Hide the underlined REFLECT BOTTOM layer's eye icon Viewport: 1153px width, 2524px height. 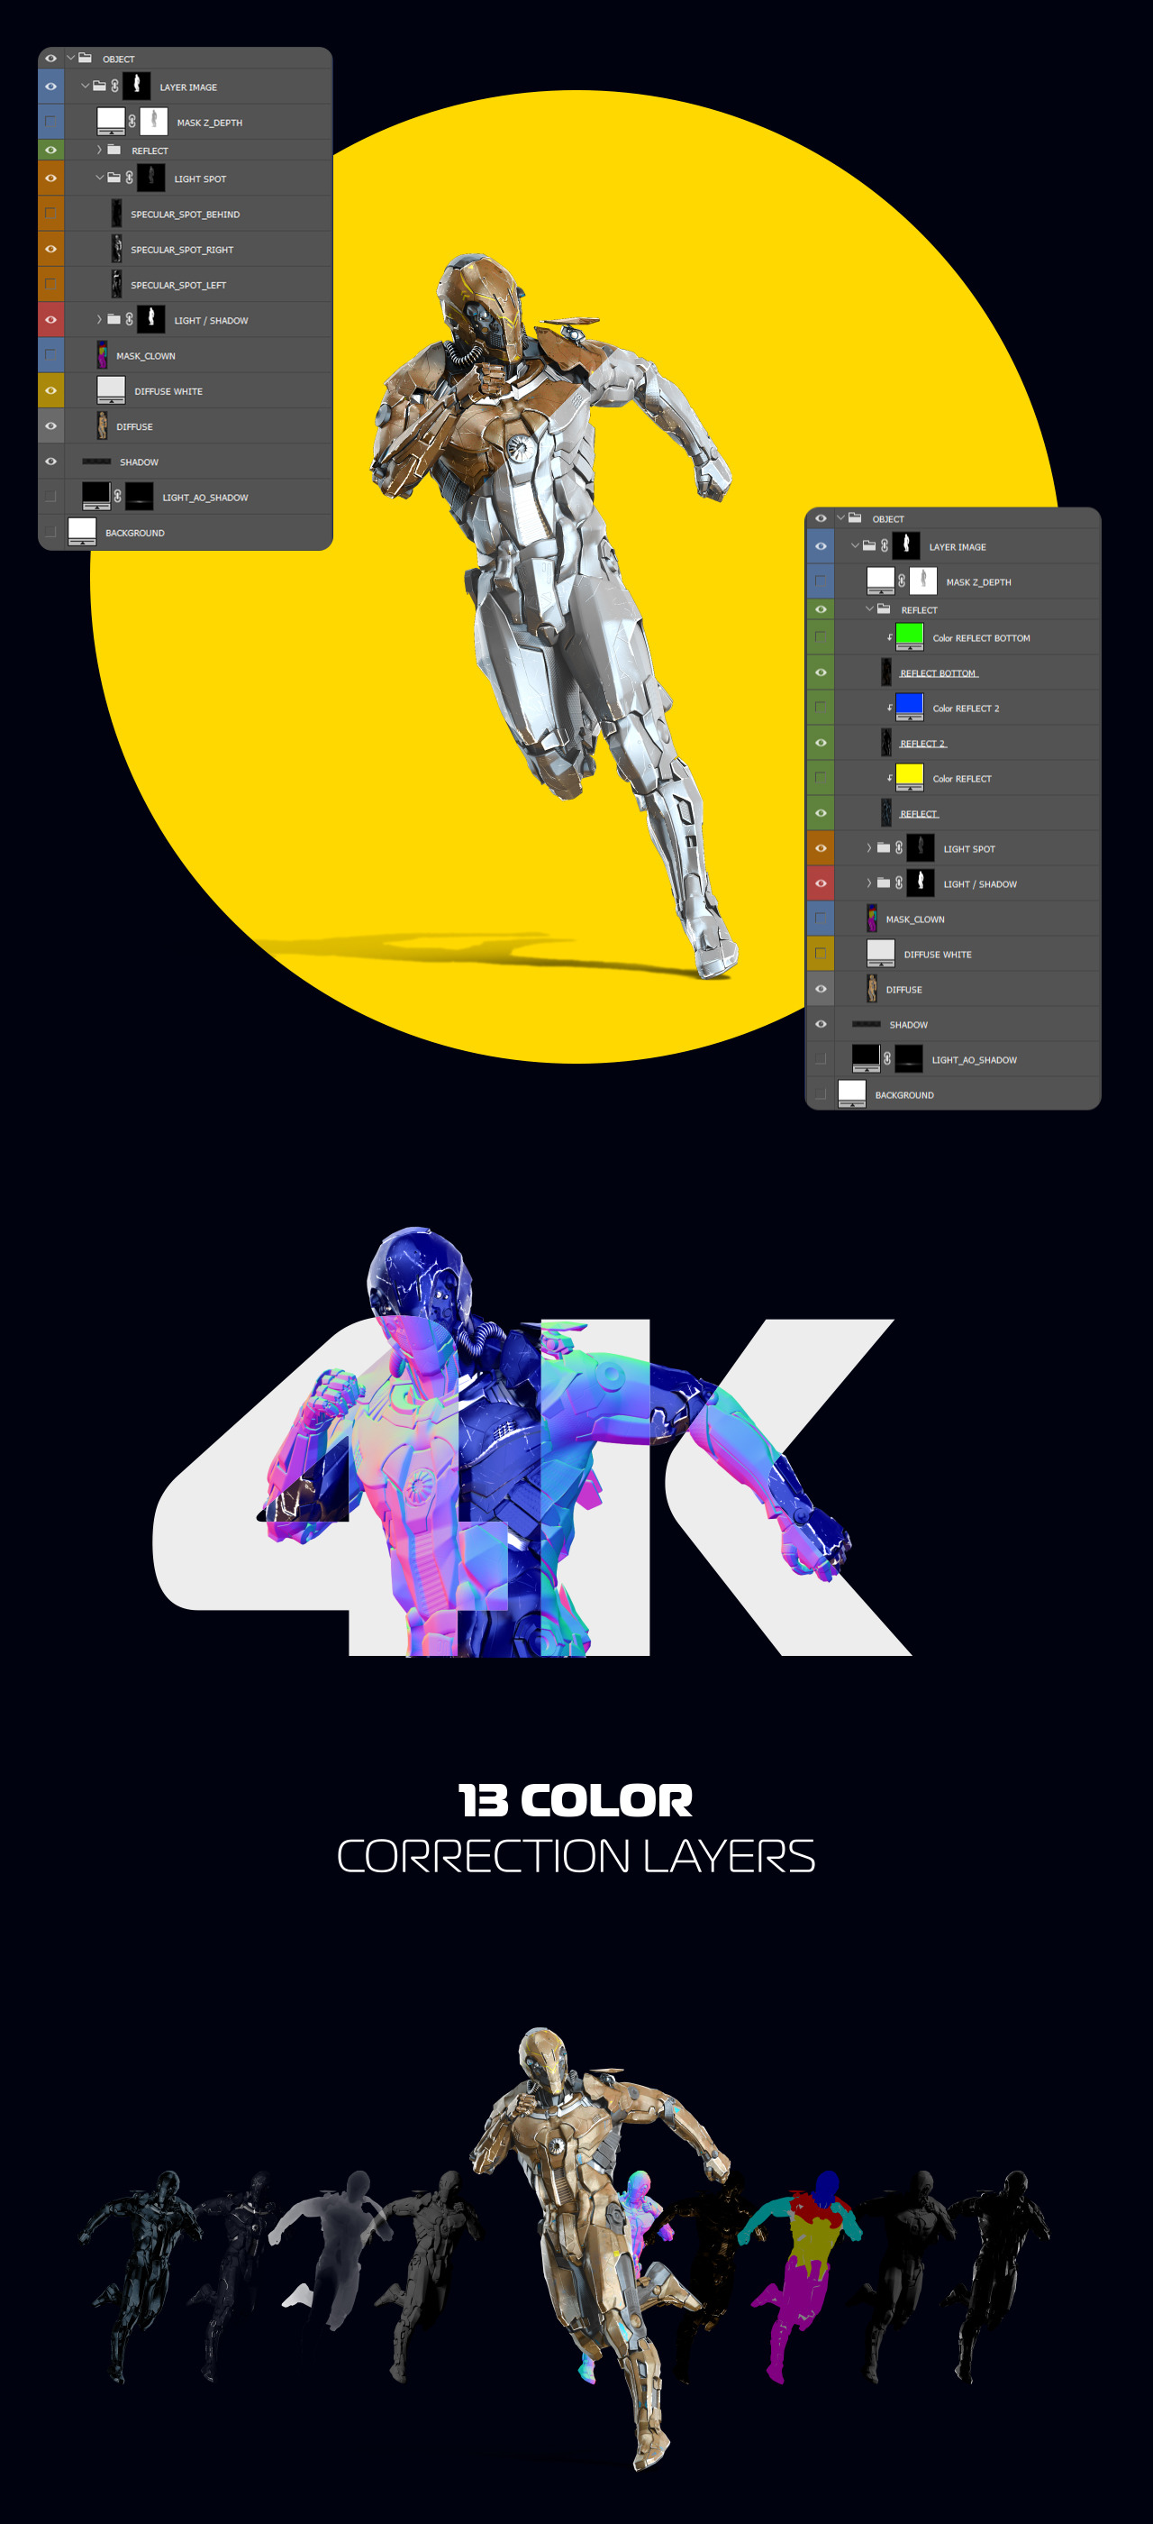821,672
